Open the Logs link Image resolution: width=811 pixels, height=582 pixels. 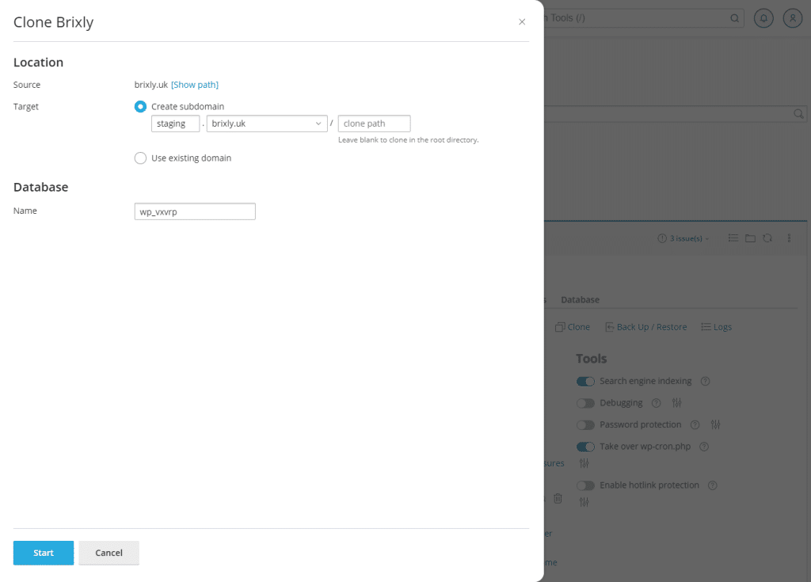click(x=722, y=327)
